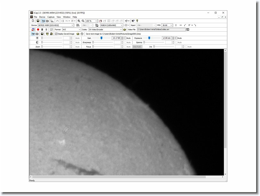Open the zoom percentage dropdown
The image size is (260, 196).
pyautogui.click(x=96, y=21)
